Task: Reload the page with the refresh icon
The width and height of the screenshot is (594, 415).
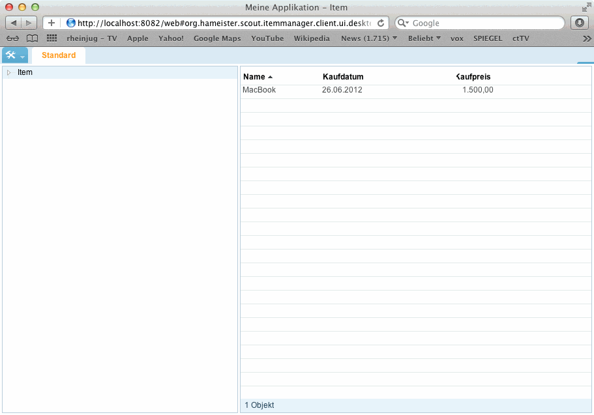Action: [x=381, y=23]
